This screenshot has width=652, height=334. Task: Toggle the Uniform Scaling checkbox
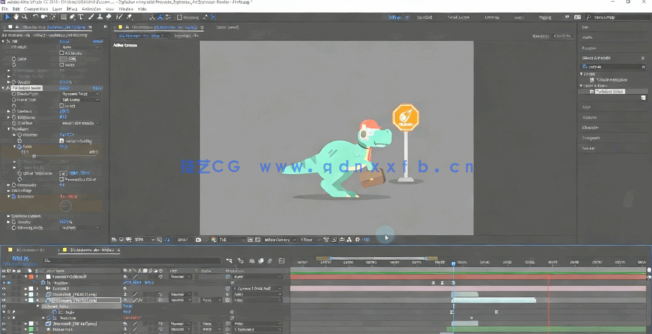coord(61,141)
